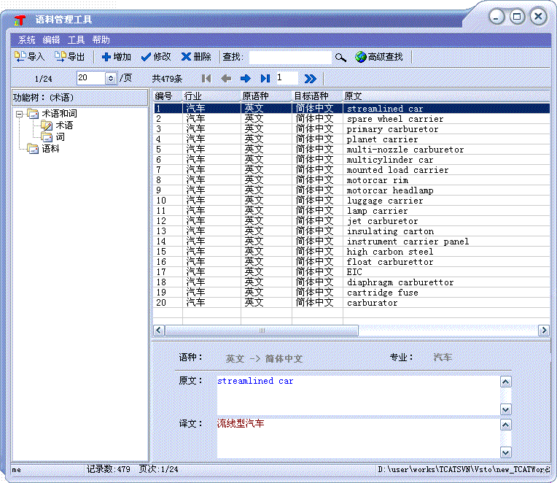Image resolution: width=557 pixels, height=483 pixels.
Task: Click the table scroll-left arrow
Action: click(x=159, y=331)
